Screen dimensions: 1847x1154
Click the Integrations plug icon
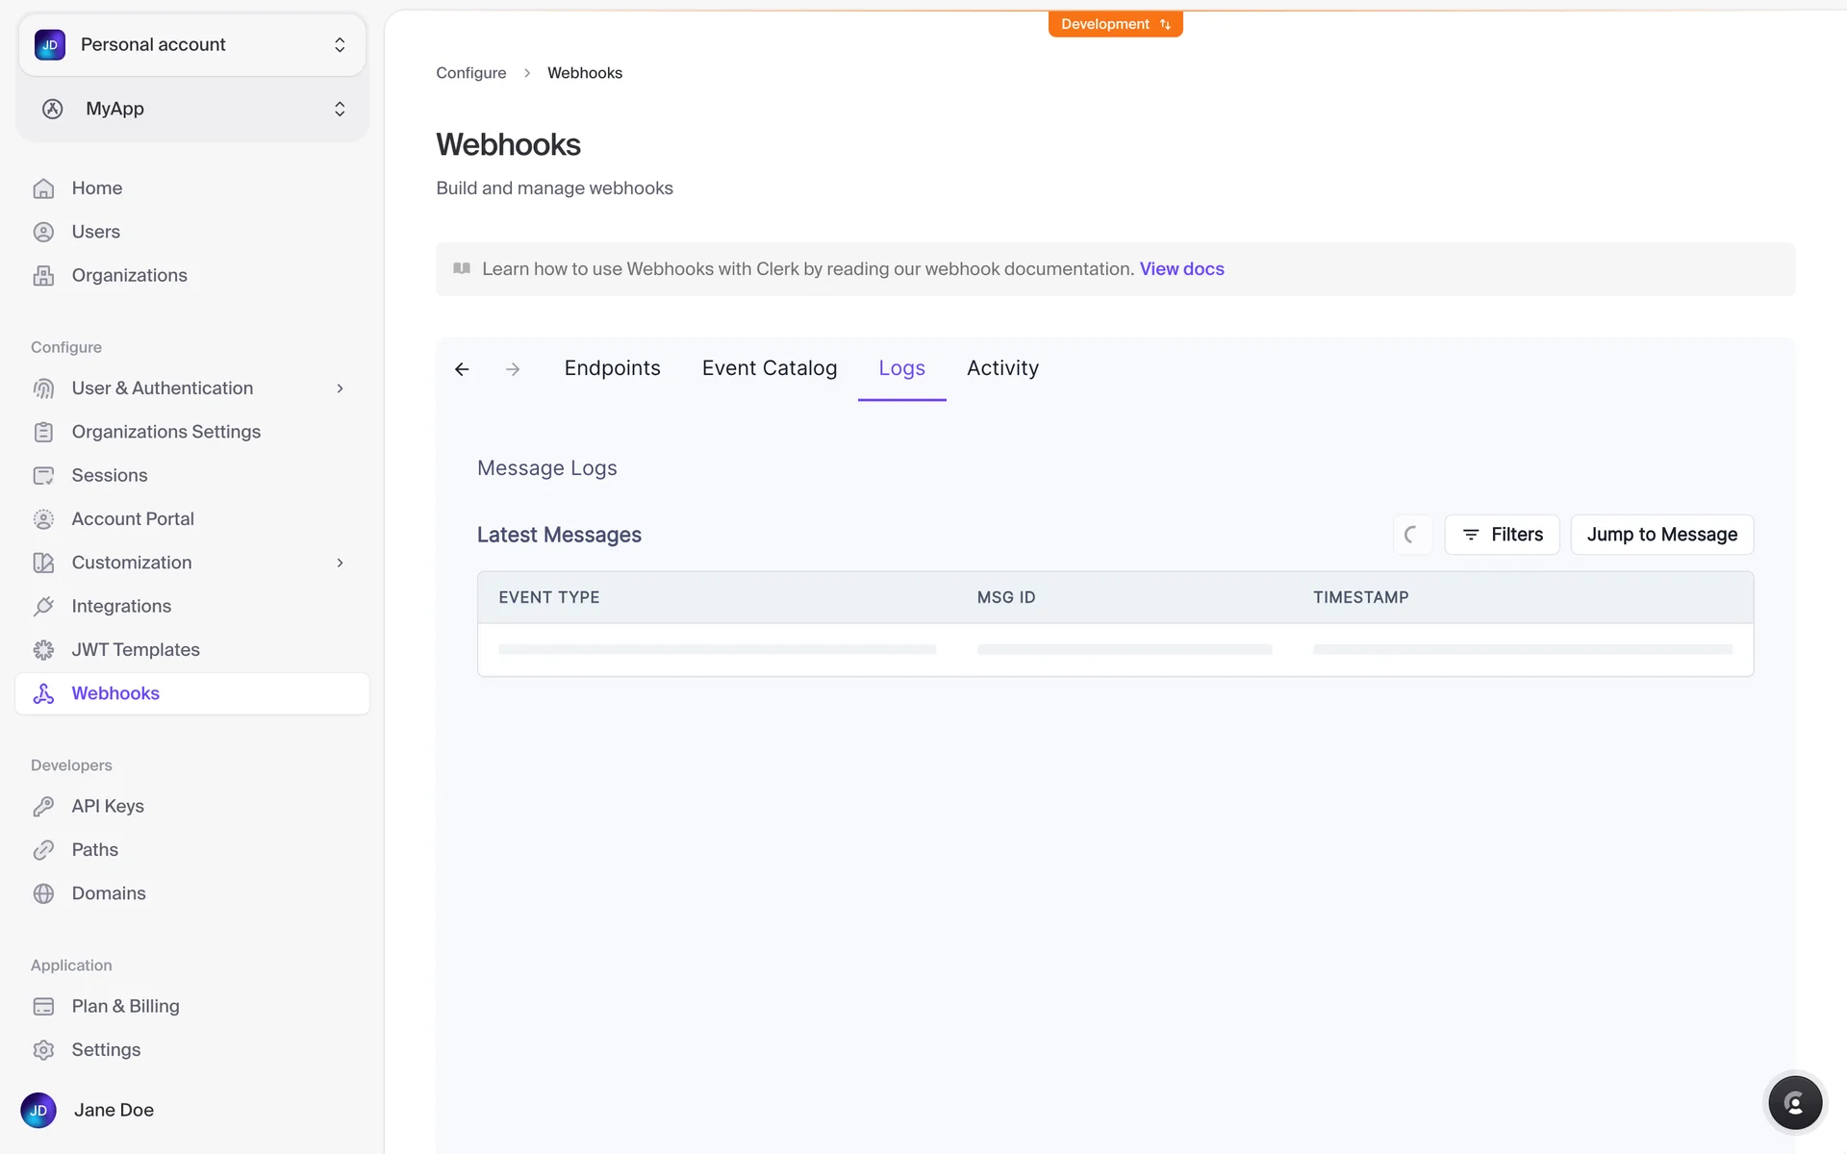(x=43, y=606)
